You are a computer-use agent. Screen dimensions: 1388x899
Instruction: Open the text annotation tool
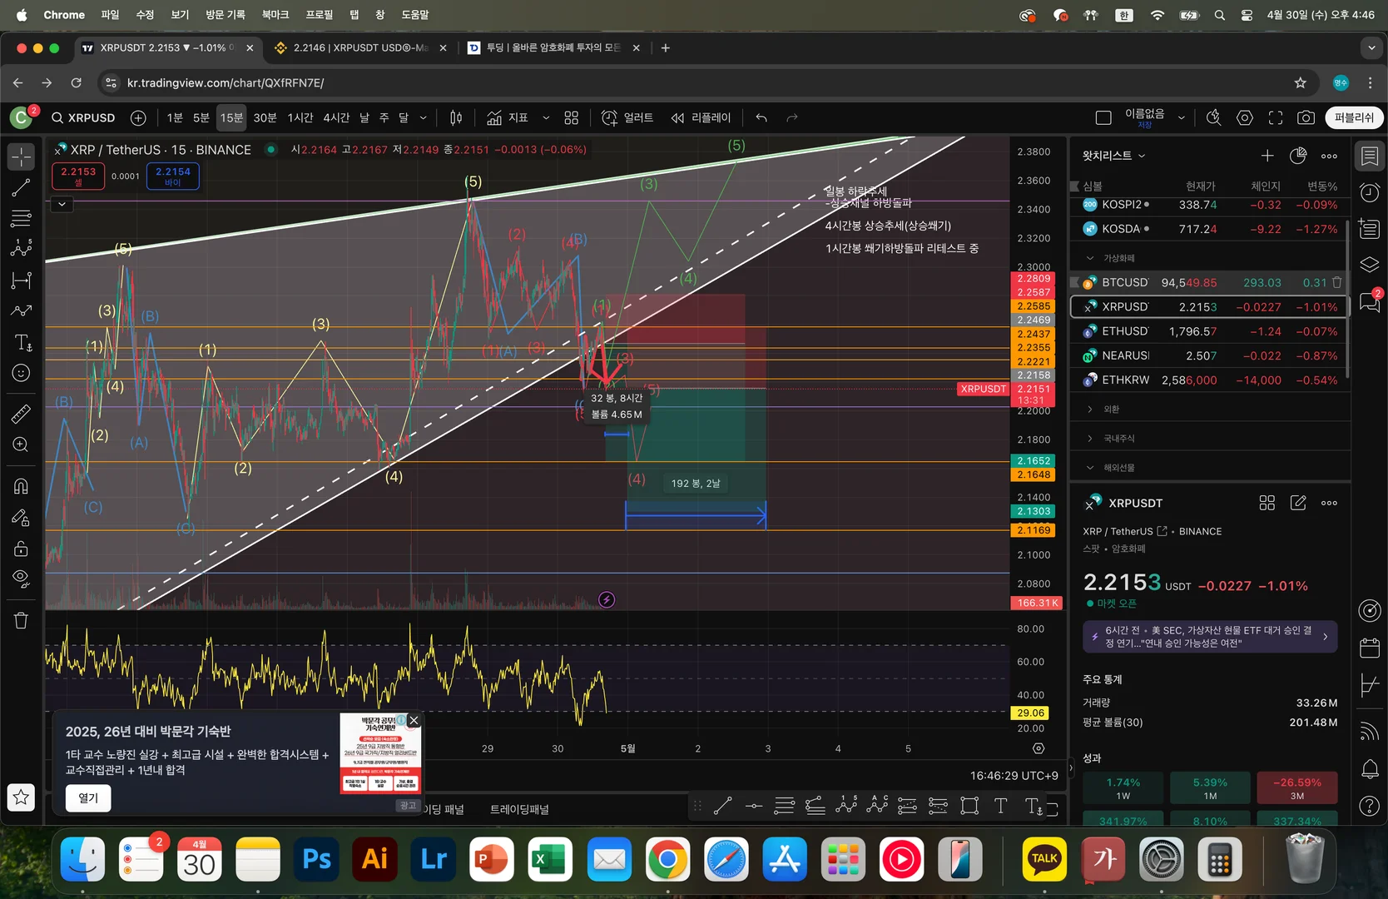[x=22, y=342]
